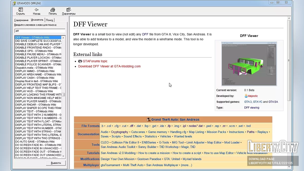Image resolution: width=304 pixels, height=171 pixels.
Task: Switch to the Поиск tab
Action: click(50, 20)
